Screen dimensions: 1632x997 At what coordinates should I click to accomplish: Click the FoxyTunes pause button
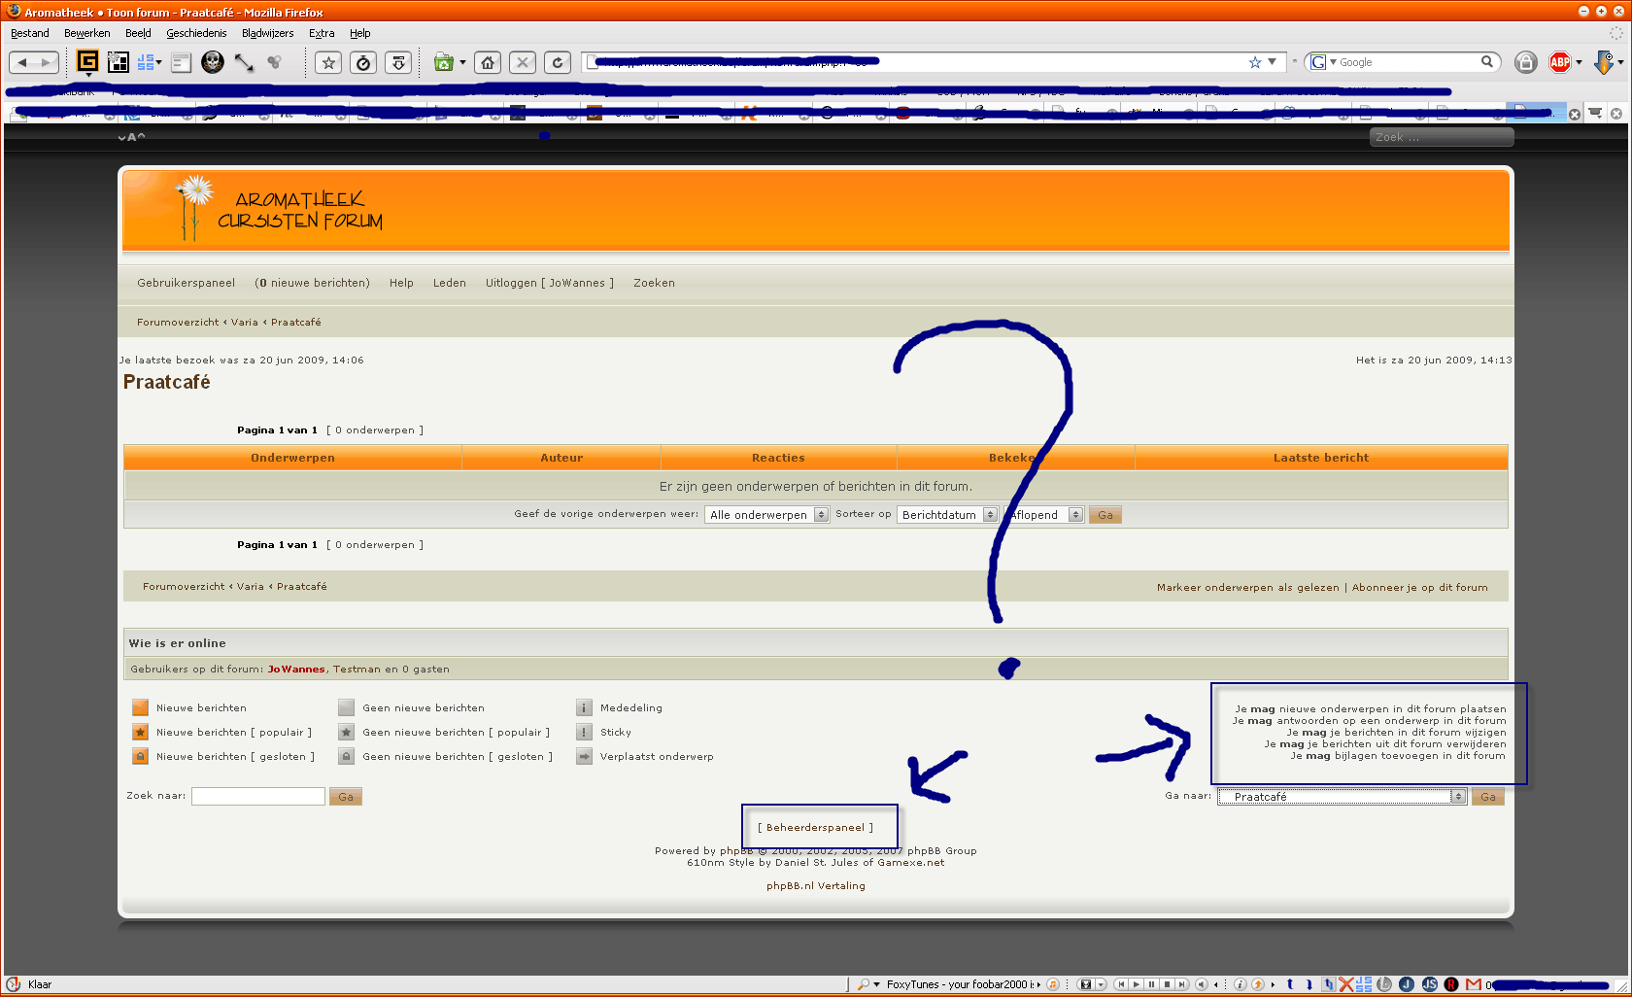click(x=1151, y=984)
